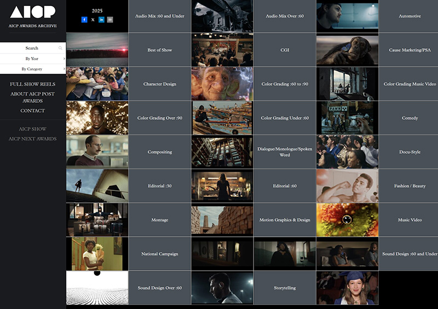The height and width of the screenshot is (309, 438).
Task: Choose the Montage category tile
Action: pos(160,220)
